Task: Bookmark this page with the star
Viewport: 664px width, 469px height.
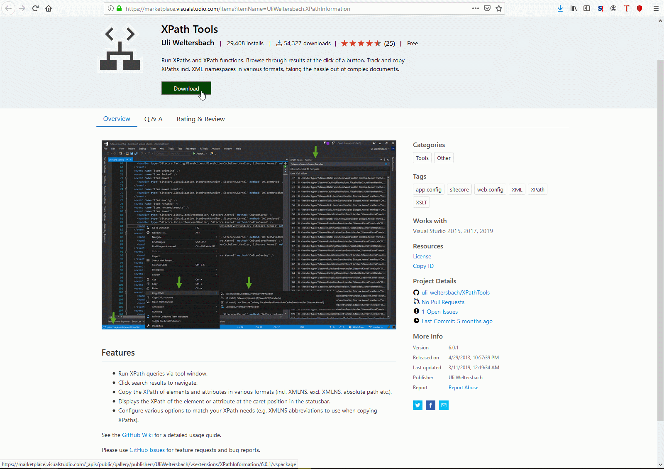Action: tap(499, 8)
